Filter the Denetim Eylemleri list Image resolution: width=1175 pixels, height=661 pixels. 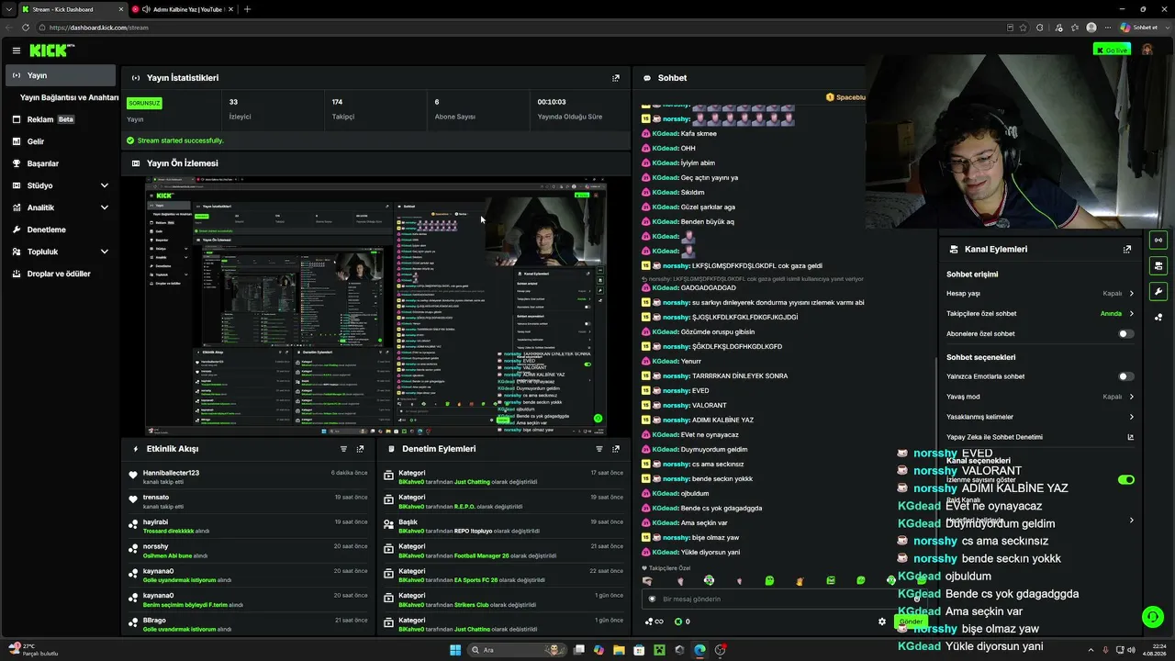tap(599, 449)
